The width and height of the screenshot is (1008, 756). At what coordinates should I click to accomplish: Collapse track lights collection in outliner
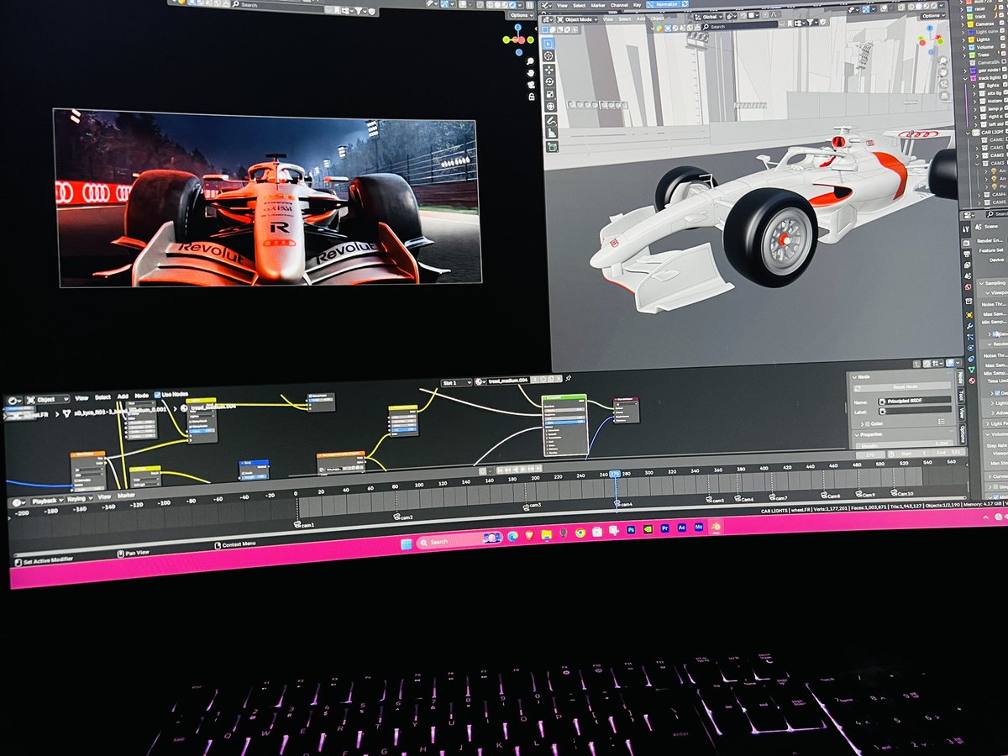coord(965,79)
